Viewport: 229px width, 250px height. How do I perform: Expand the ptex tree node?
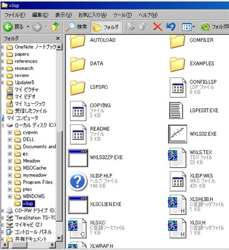[x=10, y=189]
